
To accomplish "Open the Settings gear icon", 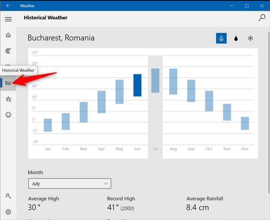I will click(x=8, y=212).
